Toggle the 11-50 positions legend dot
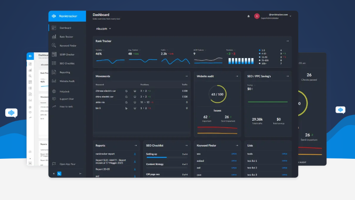 click(260, 57)
